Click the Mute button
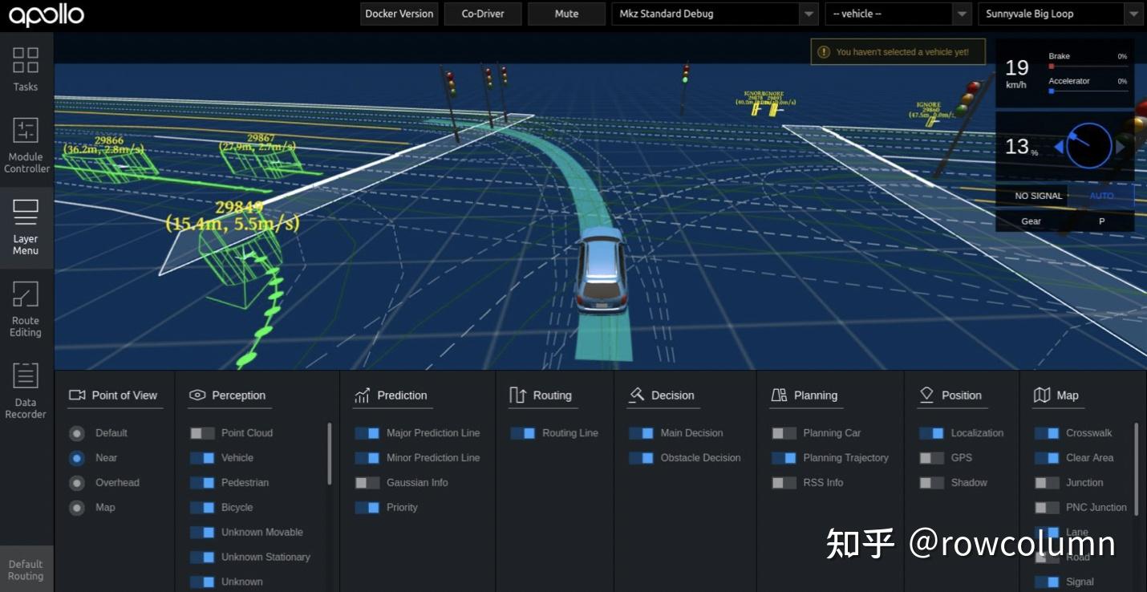Screen dimensions: 1147x592 tap(566, 14)
